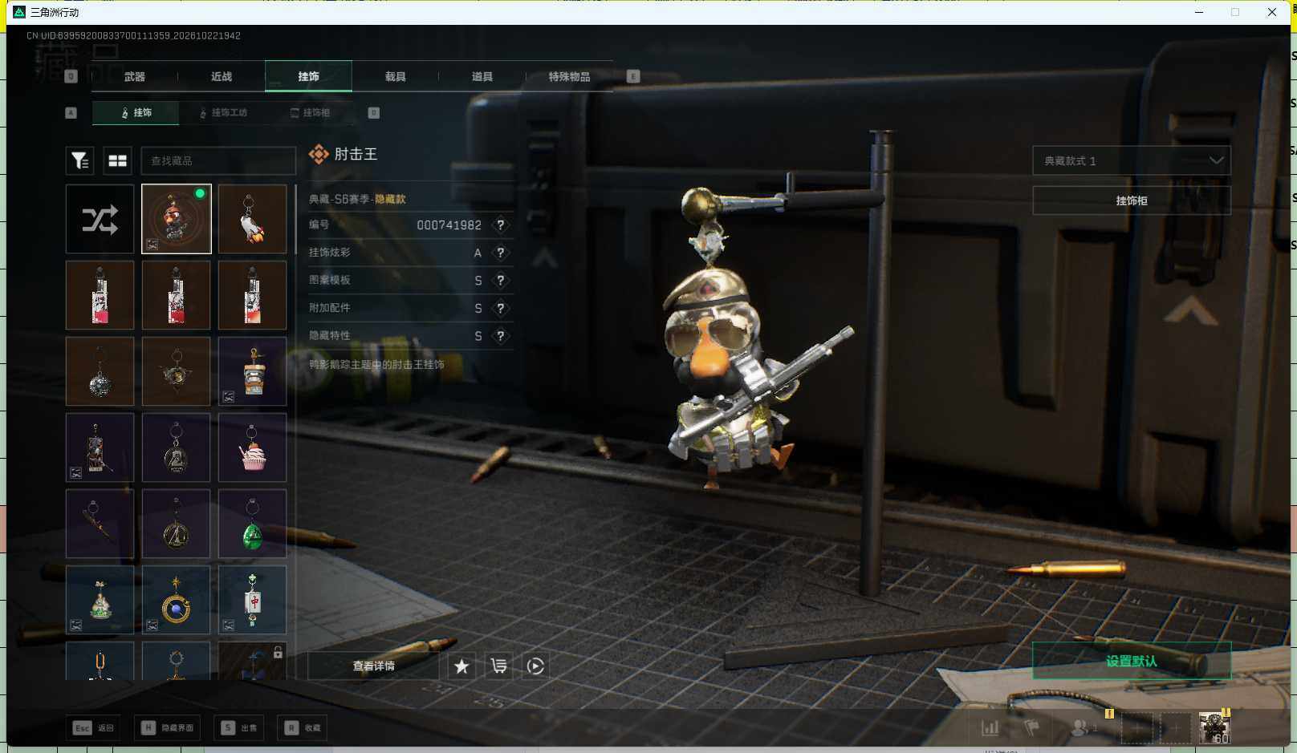This screenshot has height=753, width=1297.
Task: Open the 道具 tab
Action: 482,76
